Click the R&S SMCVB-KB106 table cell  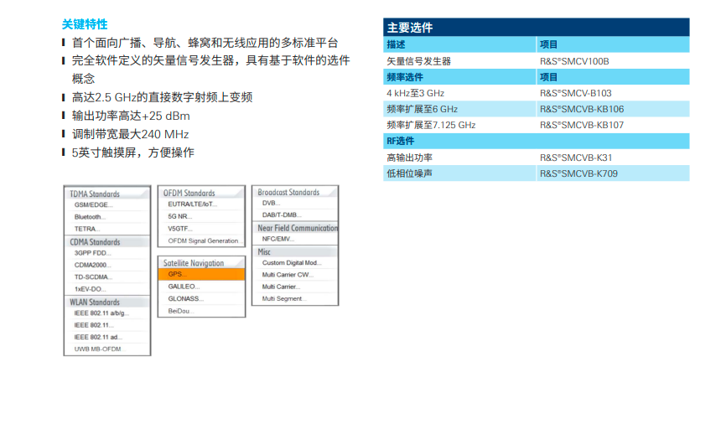click(x=581, y=109)
